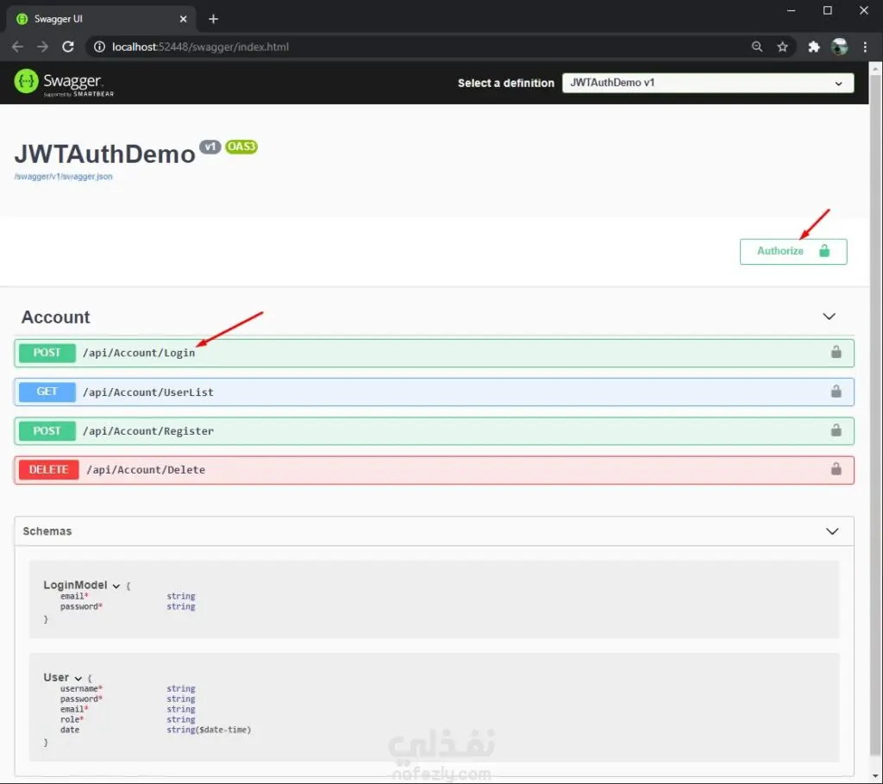Click the site info icon in address bar
The width and height of the screenshot is (883, 784).
pos(99,47)
